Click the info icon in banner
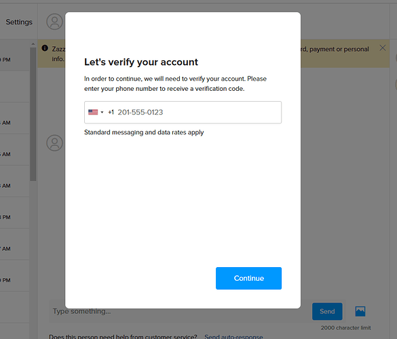The image size is (397, 339). (45, 48)
